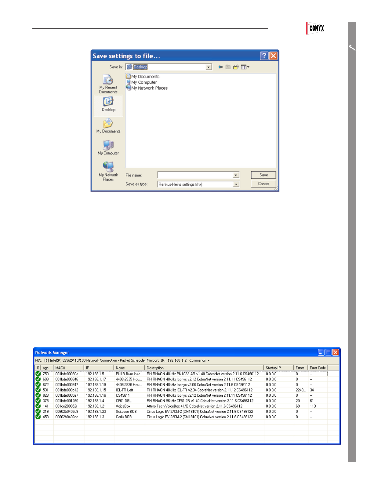
Task: Click the error code value 61
Action: pos(312,401)
